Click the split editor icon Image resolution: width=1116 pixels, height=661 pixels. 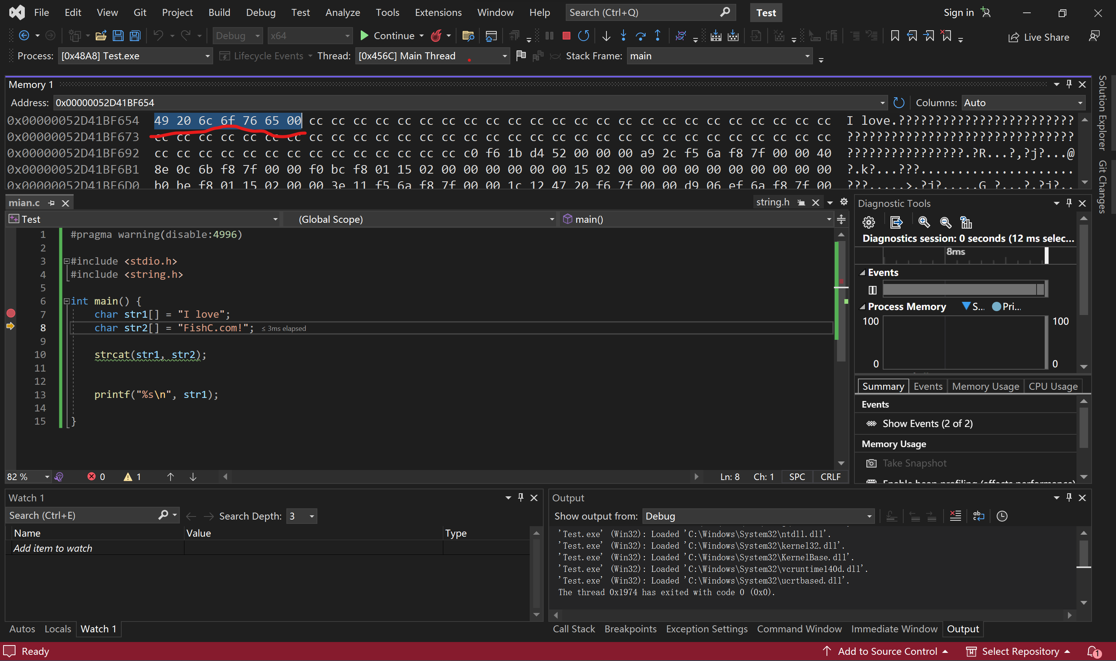tap(841, 219)
